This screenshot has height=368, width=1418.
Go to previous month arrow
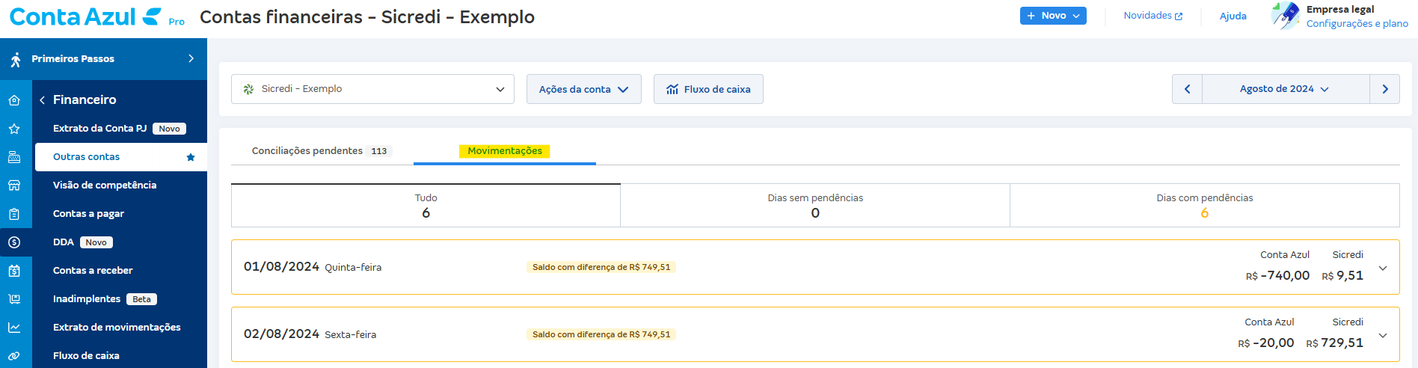coord(1187,89)
